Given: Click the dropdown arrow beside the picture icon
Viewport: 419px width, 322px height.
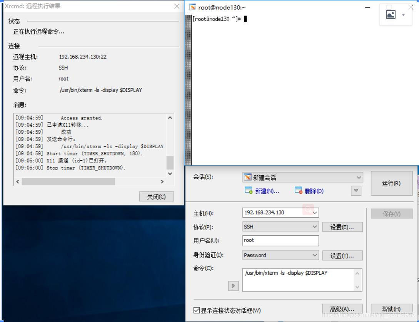Looking at the screenshot, I should pyautogui.click(x=402, y=14).
